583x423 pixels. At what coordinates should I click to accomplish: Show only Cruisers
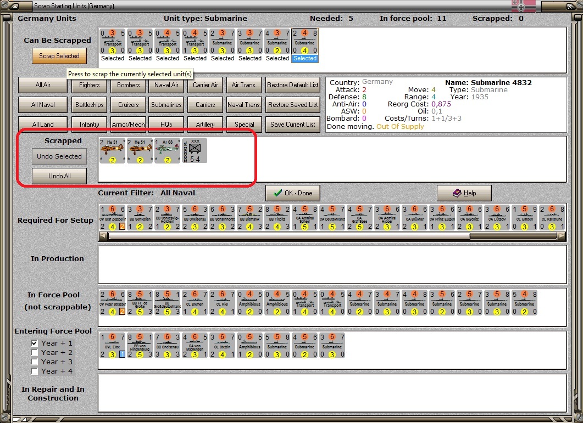128,105
